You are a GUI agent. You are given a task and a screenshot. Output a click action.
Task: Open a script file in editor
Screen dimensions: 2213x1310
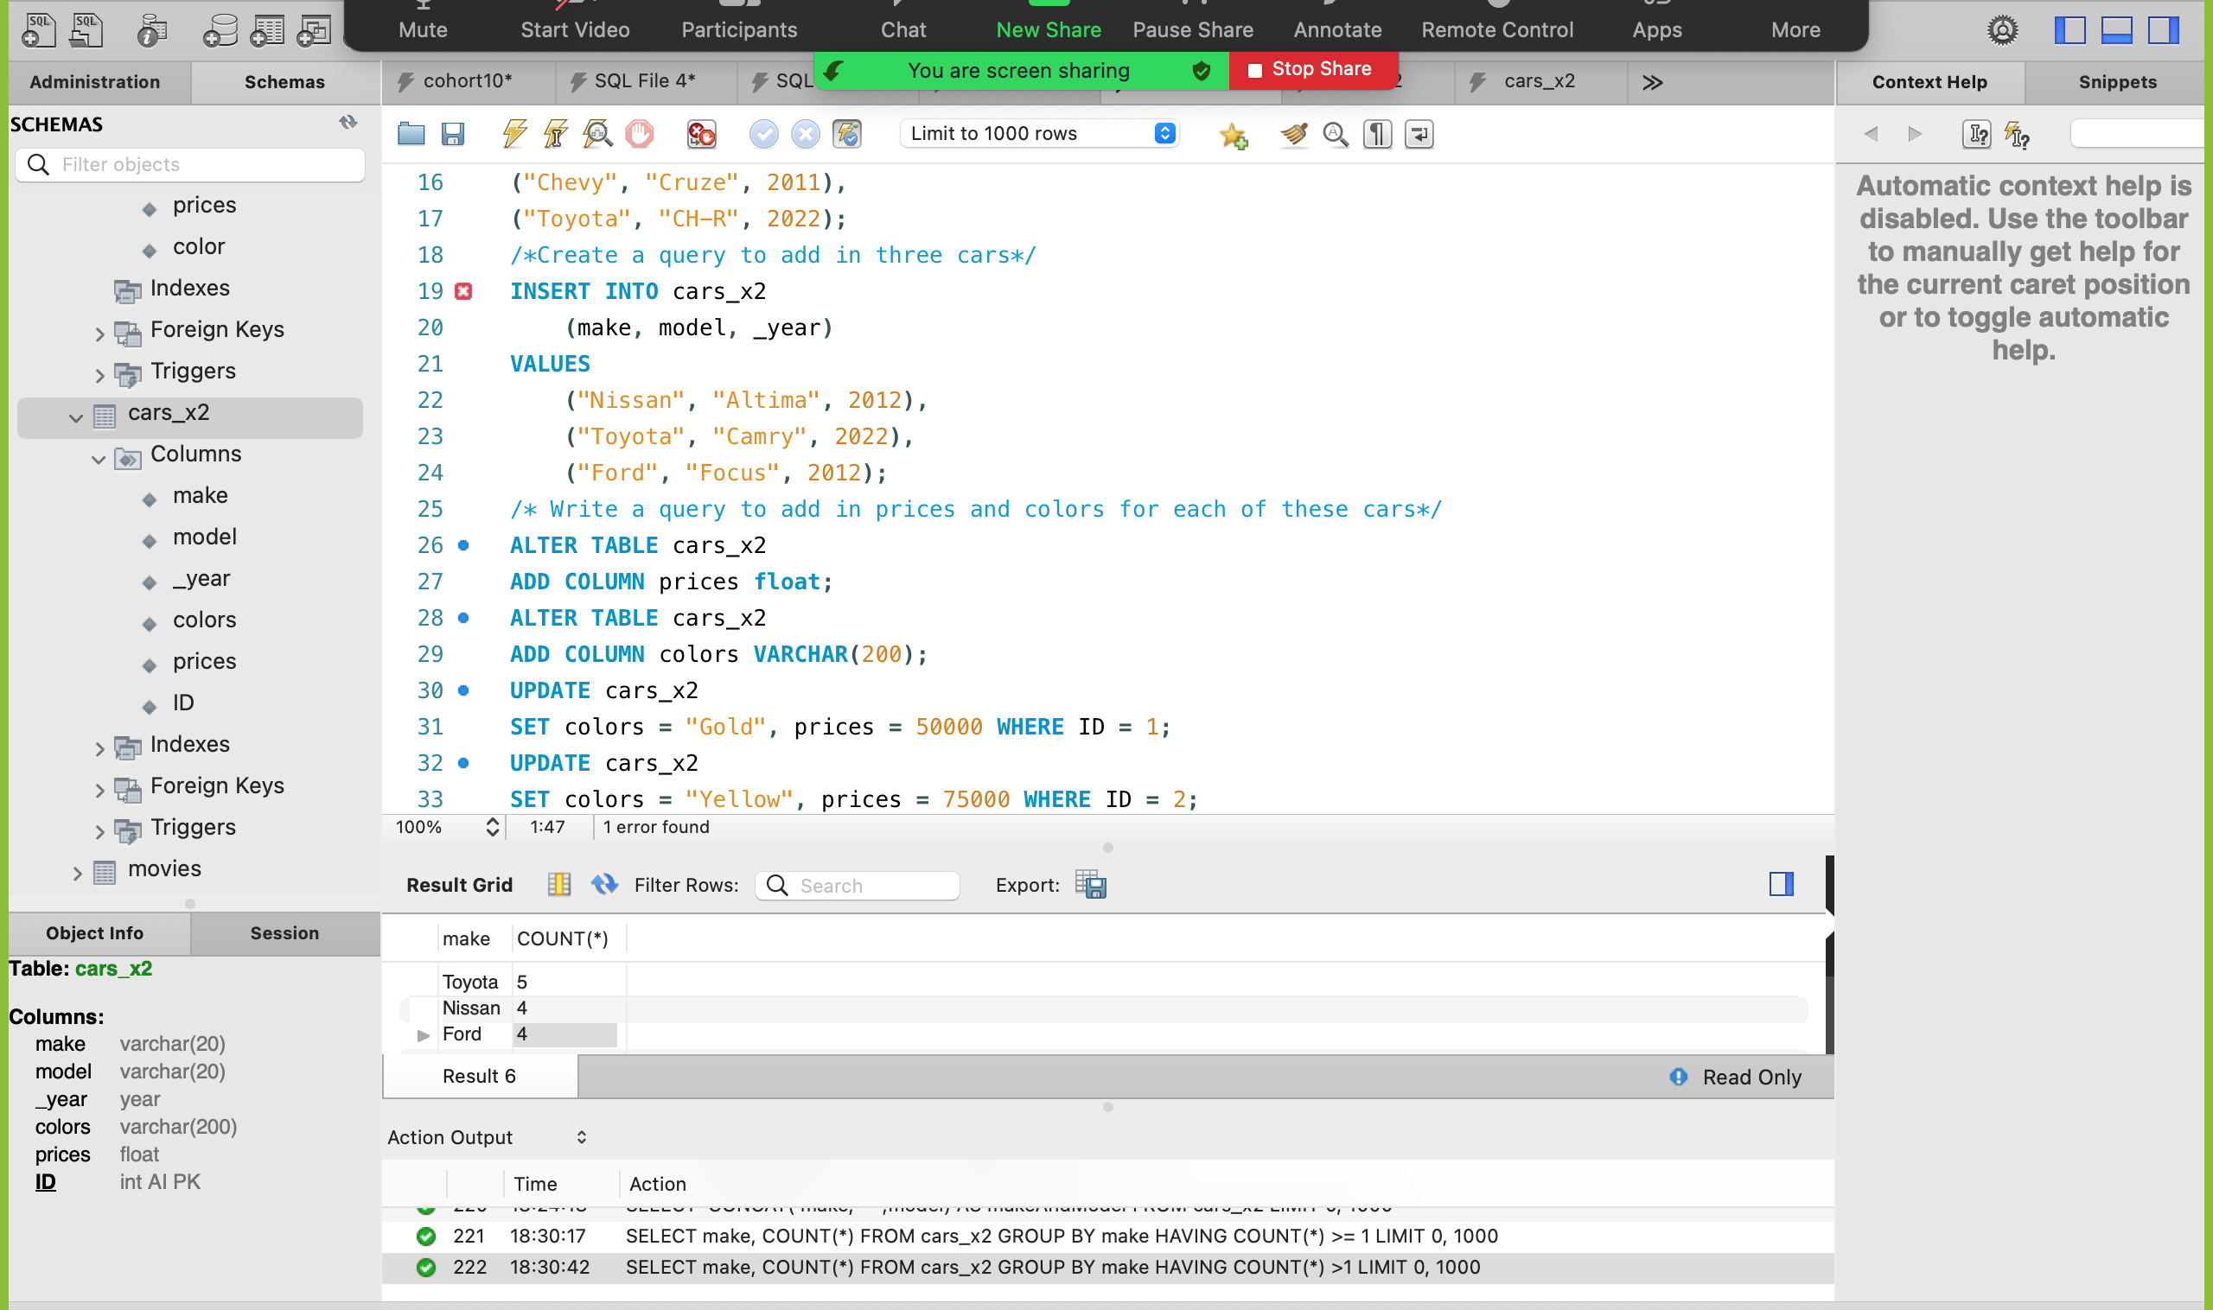(x=411, y=134)
